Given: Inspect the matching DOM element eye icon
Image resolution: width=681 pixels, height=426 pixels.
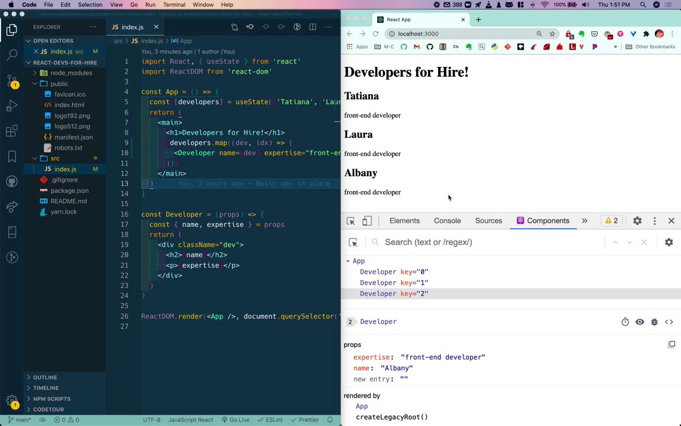Looking at the screenshot, I should [x=640, y=322].
